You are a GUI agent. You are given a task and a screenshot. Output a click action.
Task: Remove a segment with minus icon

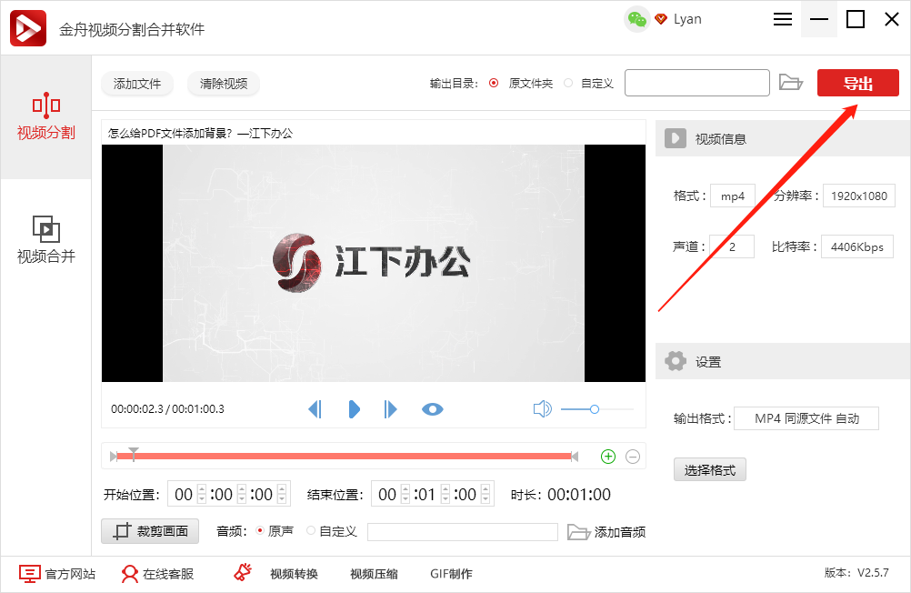click(633, 457)
